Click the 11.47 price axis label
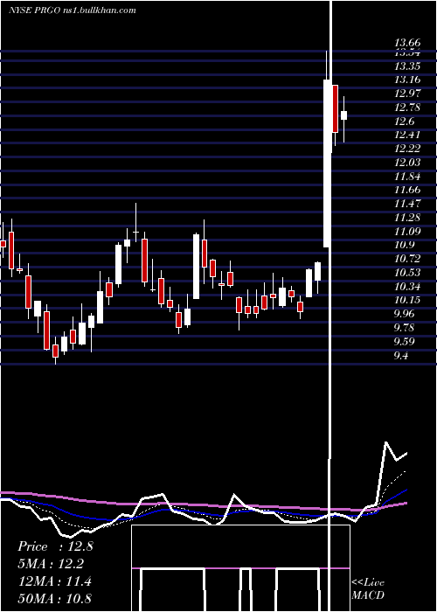The height and width of the screenshot is (612, 437). click(407, 204)
